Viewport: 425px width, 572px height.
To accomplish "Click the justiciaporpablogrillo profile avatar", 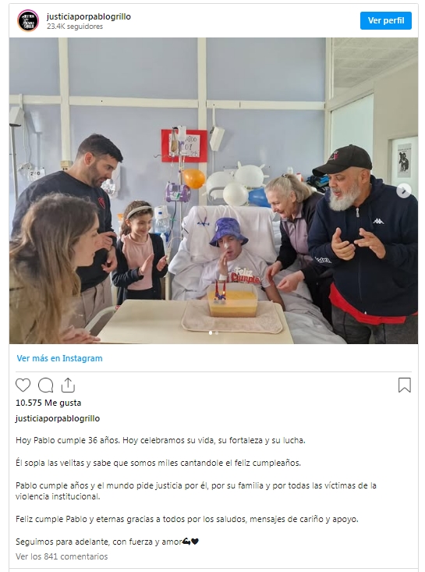I will 28,21.
